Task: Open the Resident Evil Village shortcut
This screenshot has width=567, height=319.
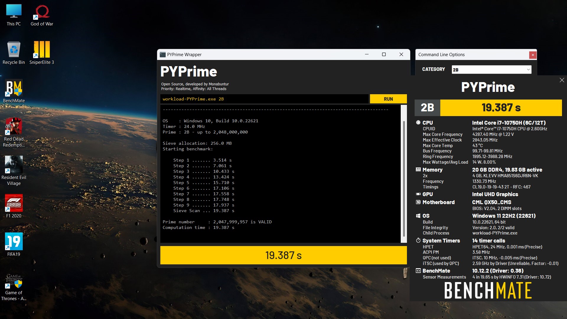Action: click(14, 171)
